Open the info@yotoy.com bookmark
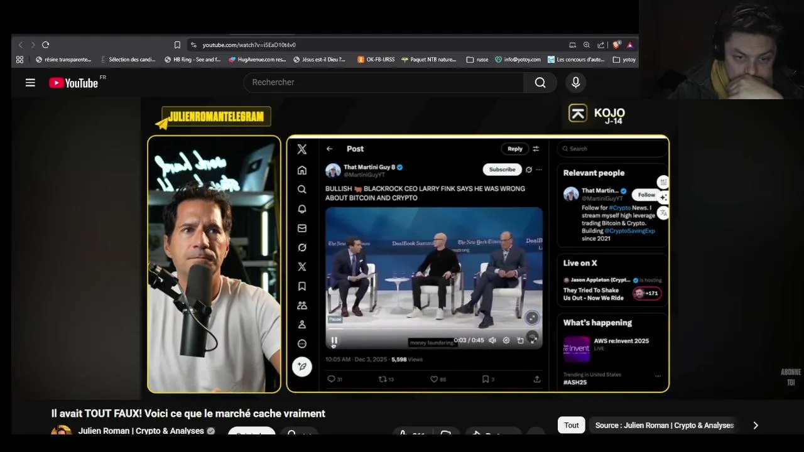The width and height of the screenshot is (804, 452). tap(518, 60)
